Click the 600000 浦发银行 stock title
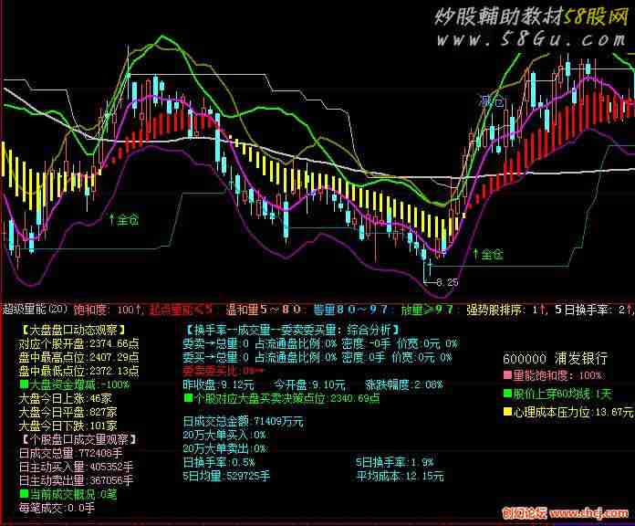 click(556, 359)
